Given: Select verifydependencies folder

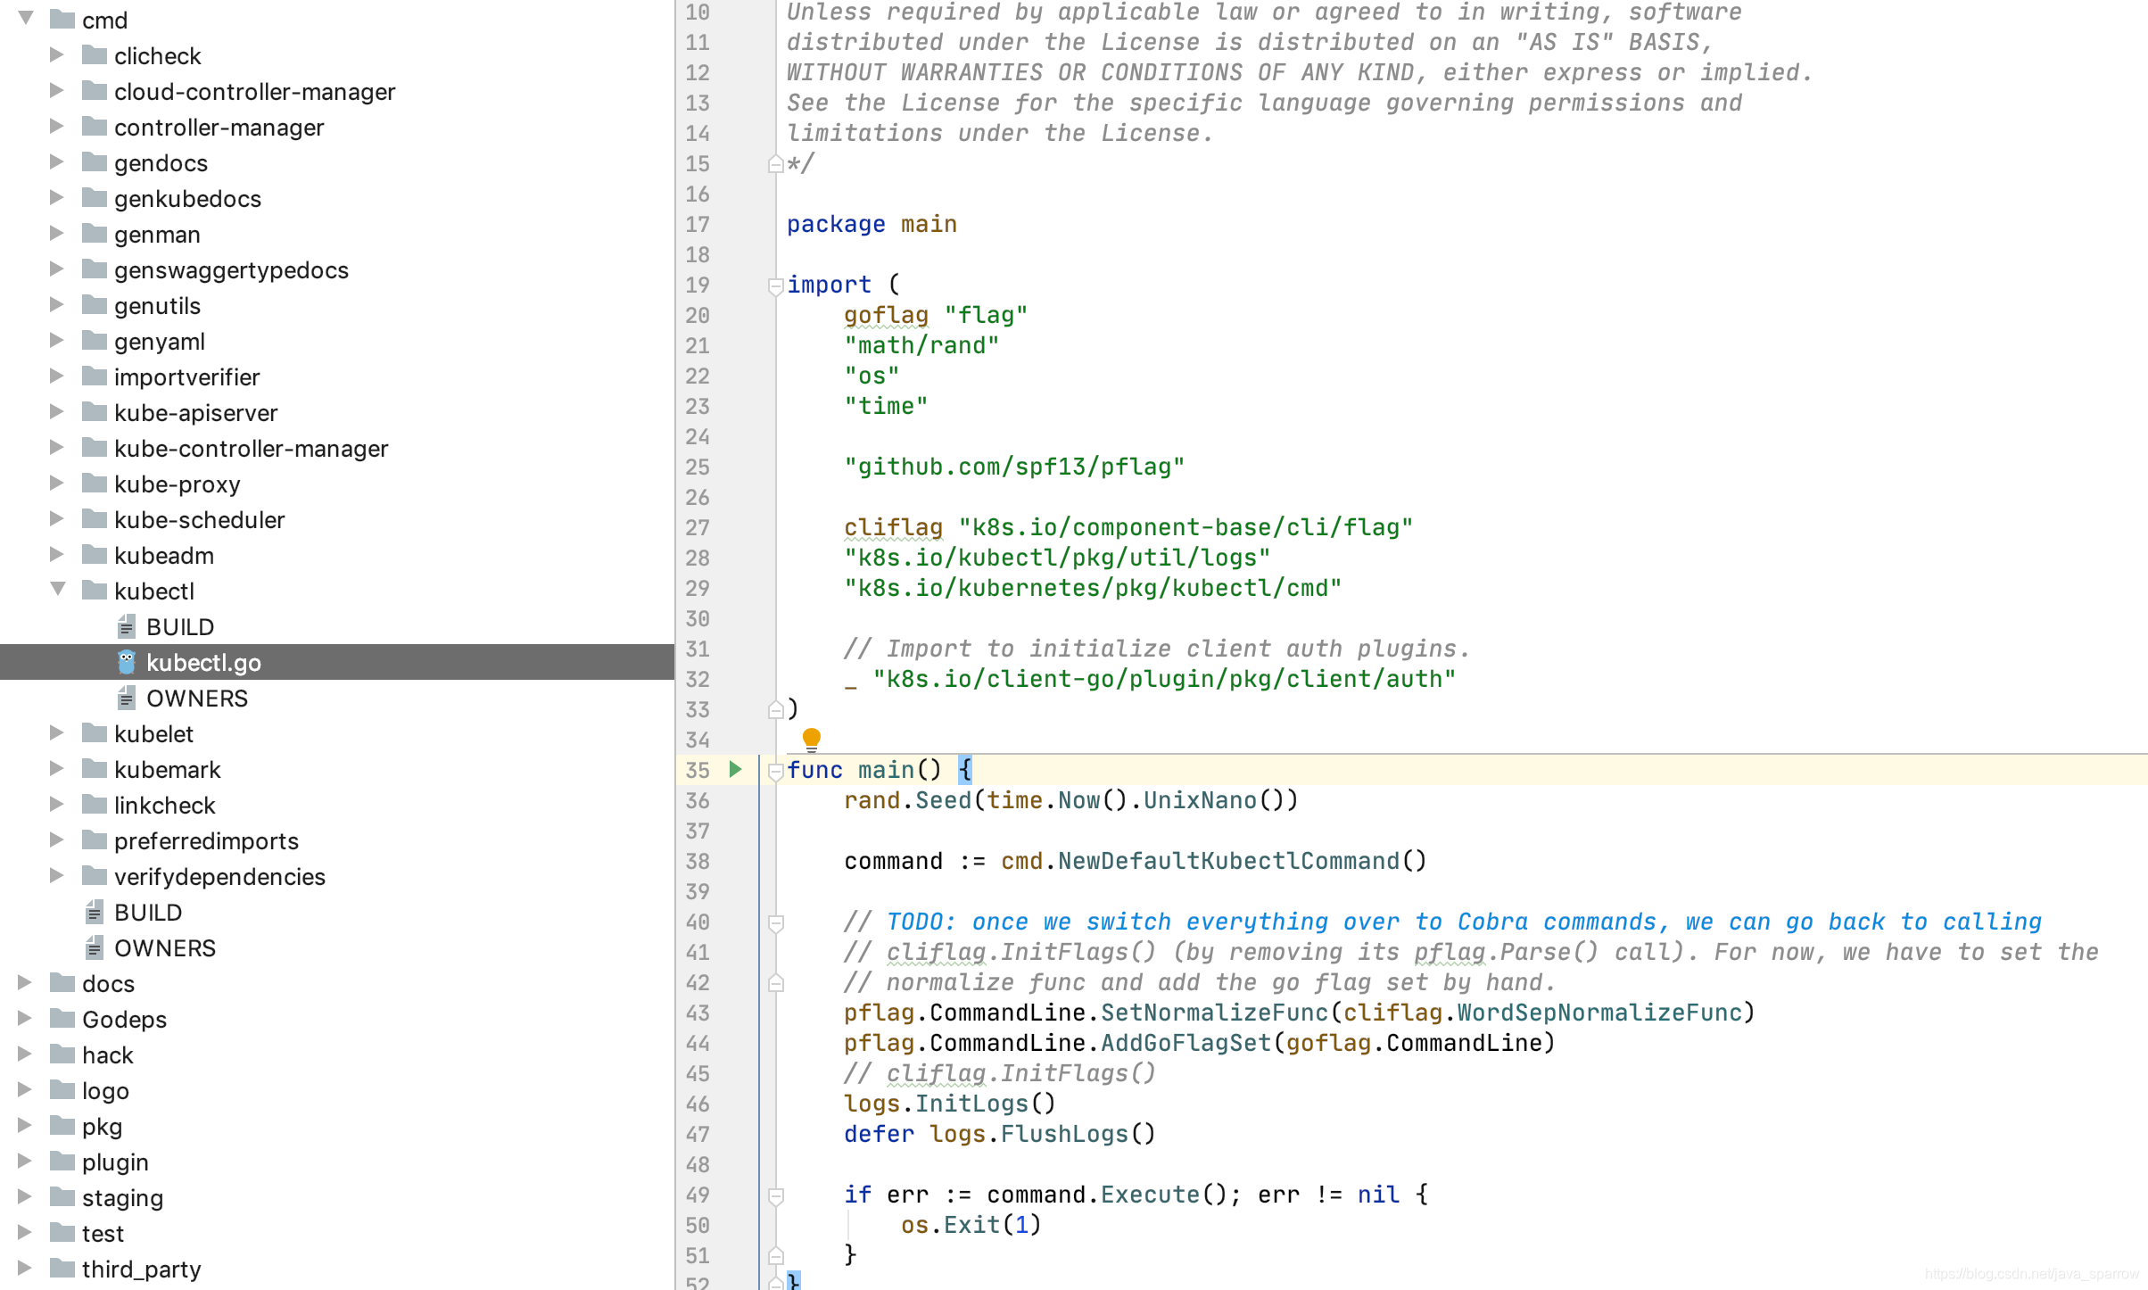Looking at the screenshot, I should [x=219, y=877].
